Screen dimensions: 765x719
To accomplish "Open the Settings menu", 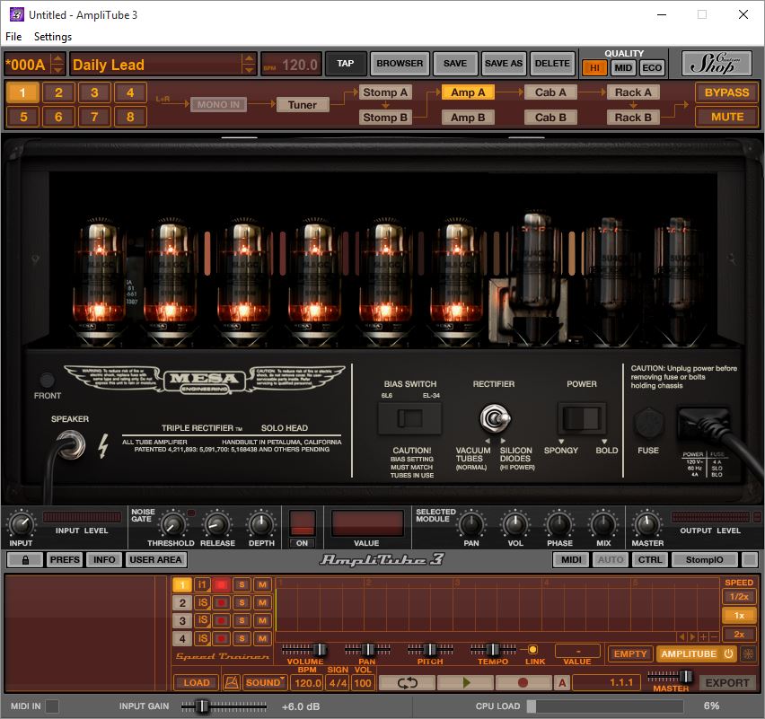I will click(x=53, y=37).
